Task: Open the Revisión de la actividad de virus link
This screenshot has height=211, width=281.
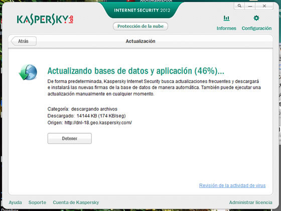Action: (232, 185)
